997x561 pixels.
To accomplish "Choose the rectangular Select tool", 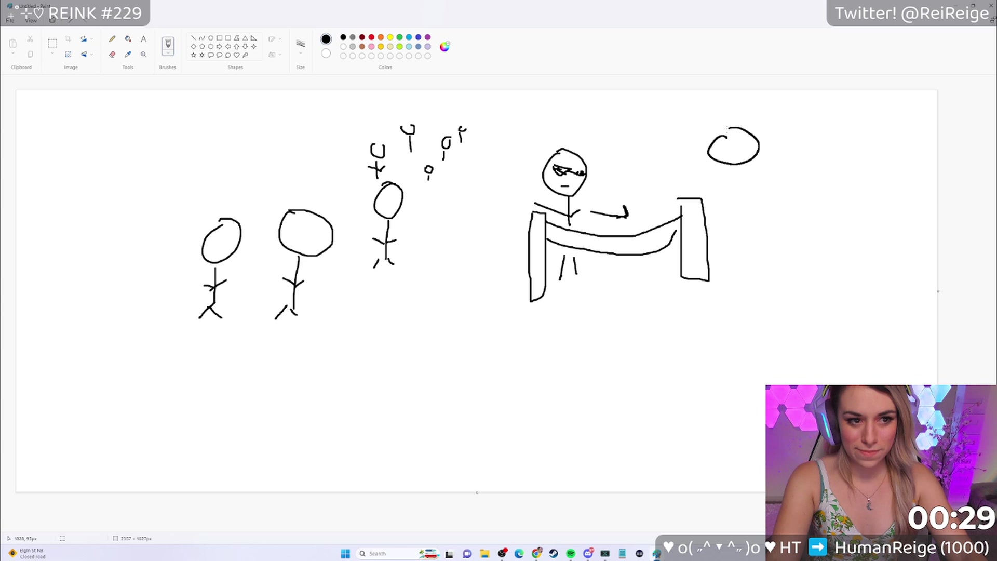I will (52, 43).
